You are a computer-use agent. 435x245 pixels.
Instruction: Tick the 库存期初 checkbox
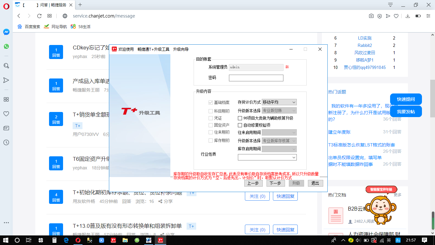click(210, 140)
